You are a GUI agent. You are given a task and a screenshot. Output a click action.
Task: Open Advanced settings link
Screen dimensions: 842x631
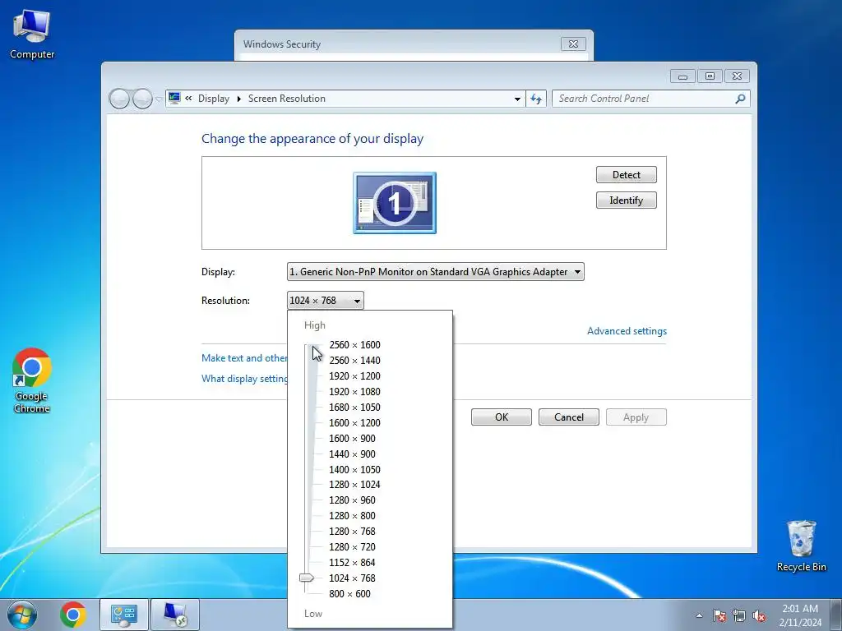click(x=627, y=331)
